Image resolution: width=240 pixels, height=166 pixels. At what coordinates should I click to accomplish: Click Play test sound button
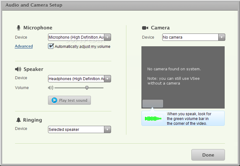(69, 100)
